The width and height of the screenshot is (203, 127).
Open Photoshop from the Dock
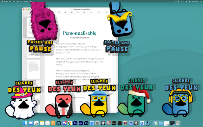click(x=86, y=123)
